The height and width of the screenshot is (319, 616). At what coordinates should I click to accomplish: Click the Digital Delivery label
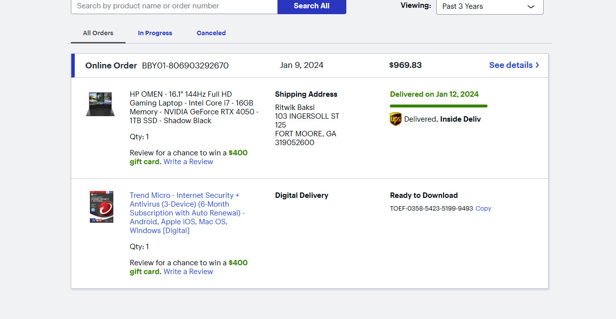[301, 195]
